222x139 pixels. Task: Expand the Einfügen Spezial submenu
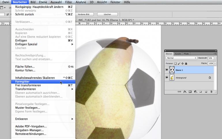[x=72, y=44]
